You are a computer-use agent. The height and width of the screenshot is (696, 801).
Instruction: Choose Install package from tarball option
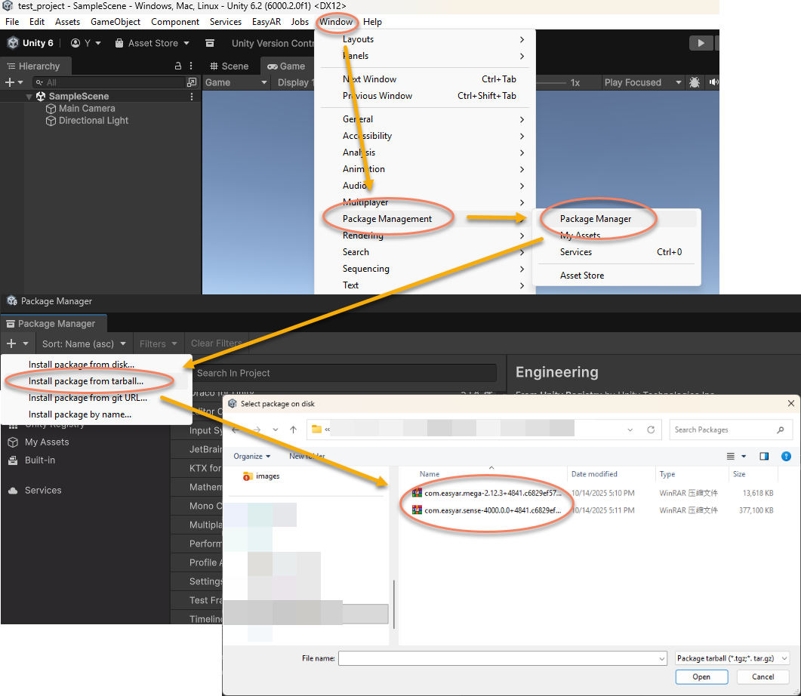[x=85, y=381]
